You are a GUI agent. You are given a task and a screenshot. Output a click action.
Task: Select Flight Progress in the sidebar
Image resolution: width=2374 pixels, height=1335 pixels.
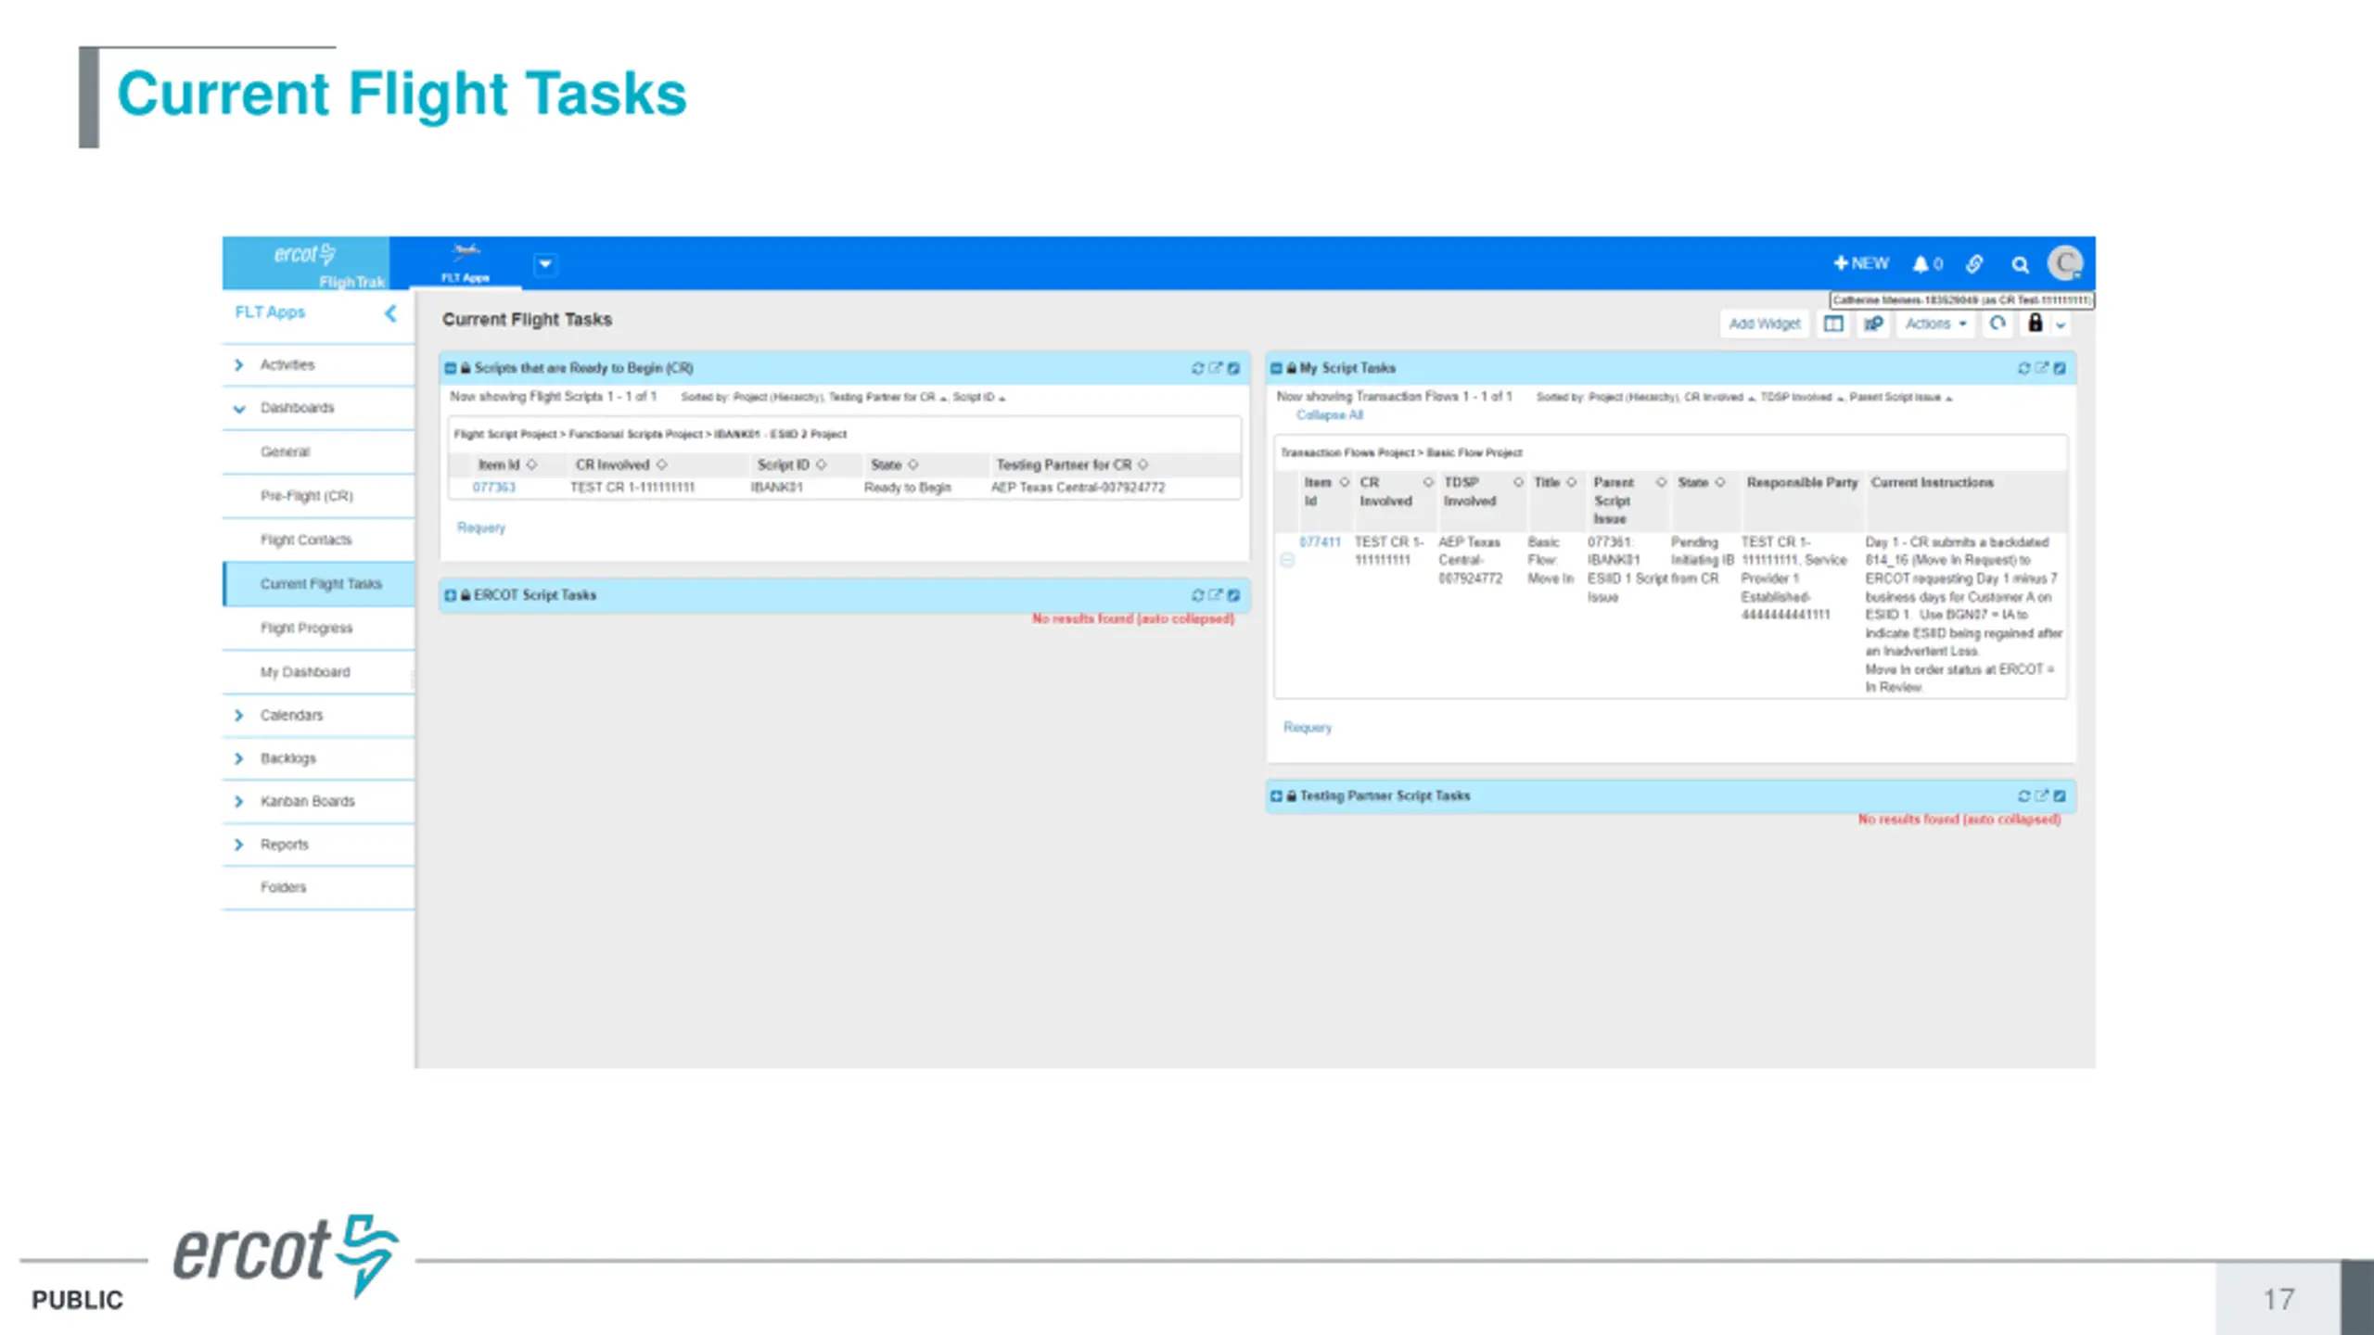point(306,628)
